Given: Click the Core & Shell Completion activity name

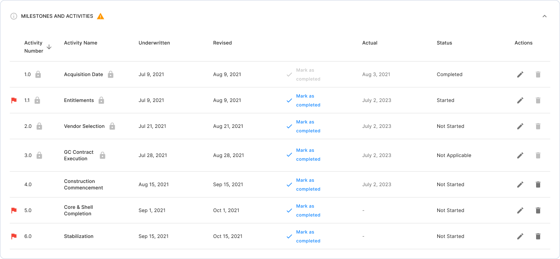Looking at the screenshot, I should [79, 210].
